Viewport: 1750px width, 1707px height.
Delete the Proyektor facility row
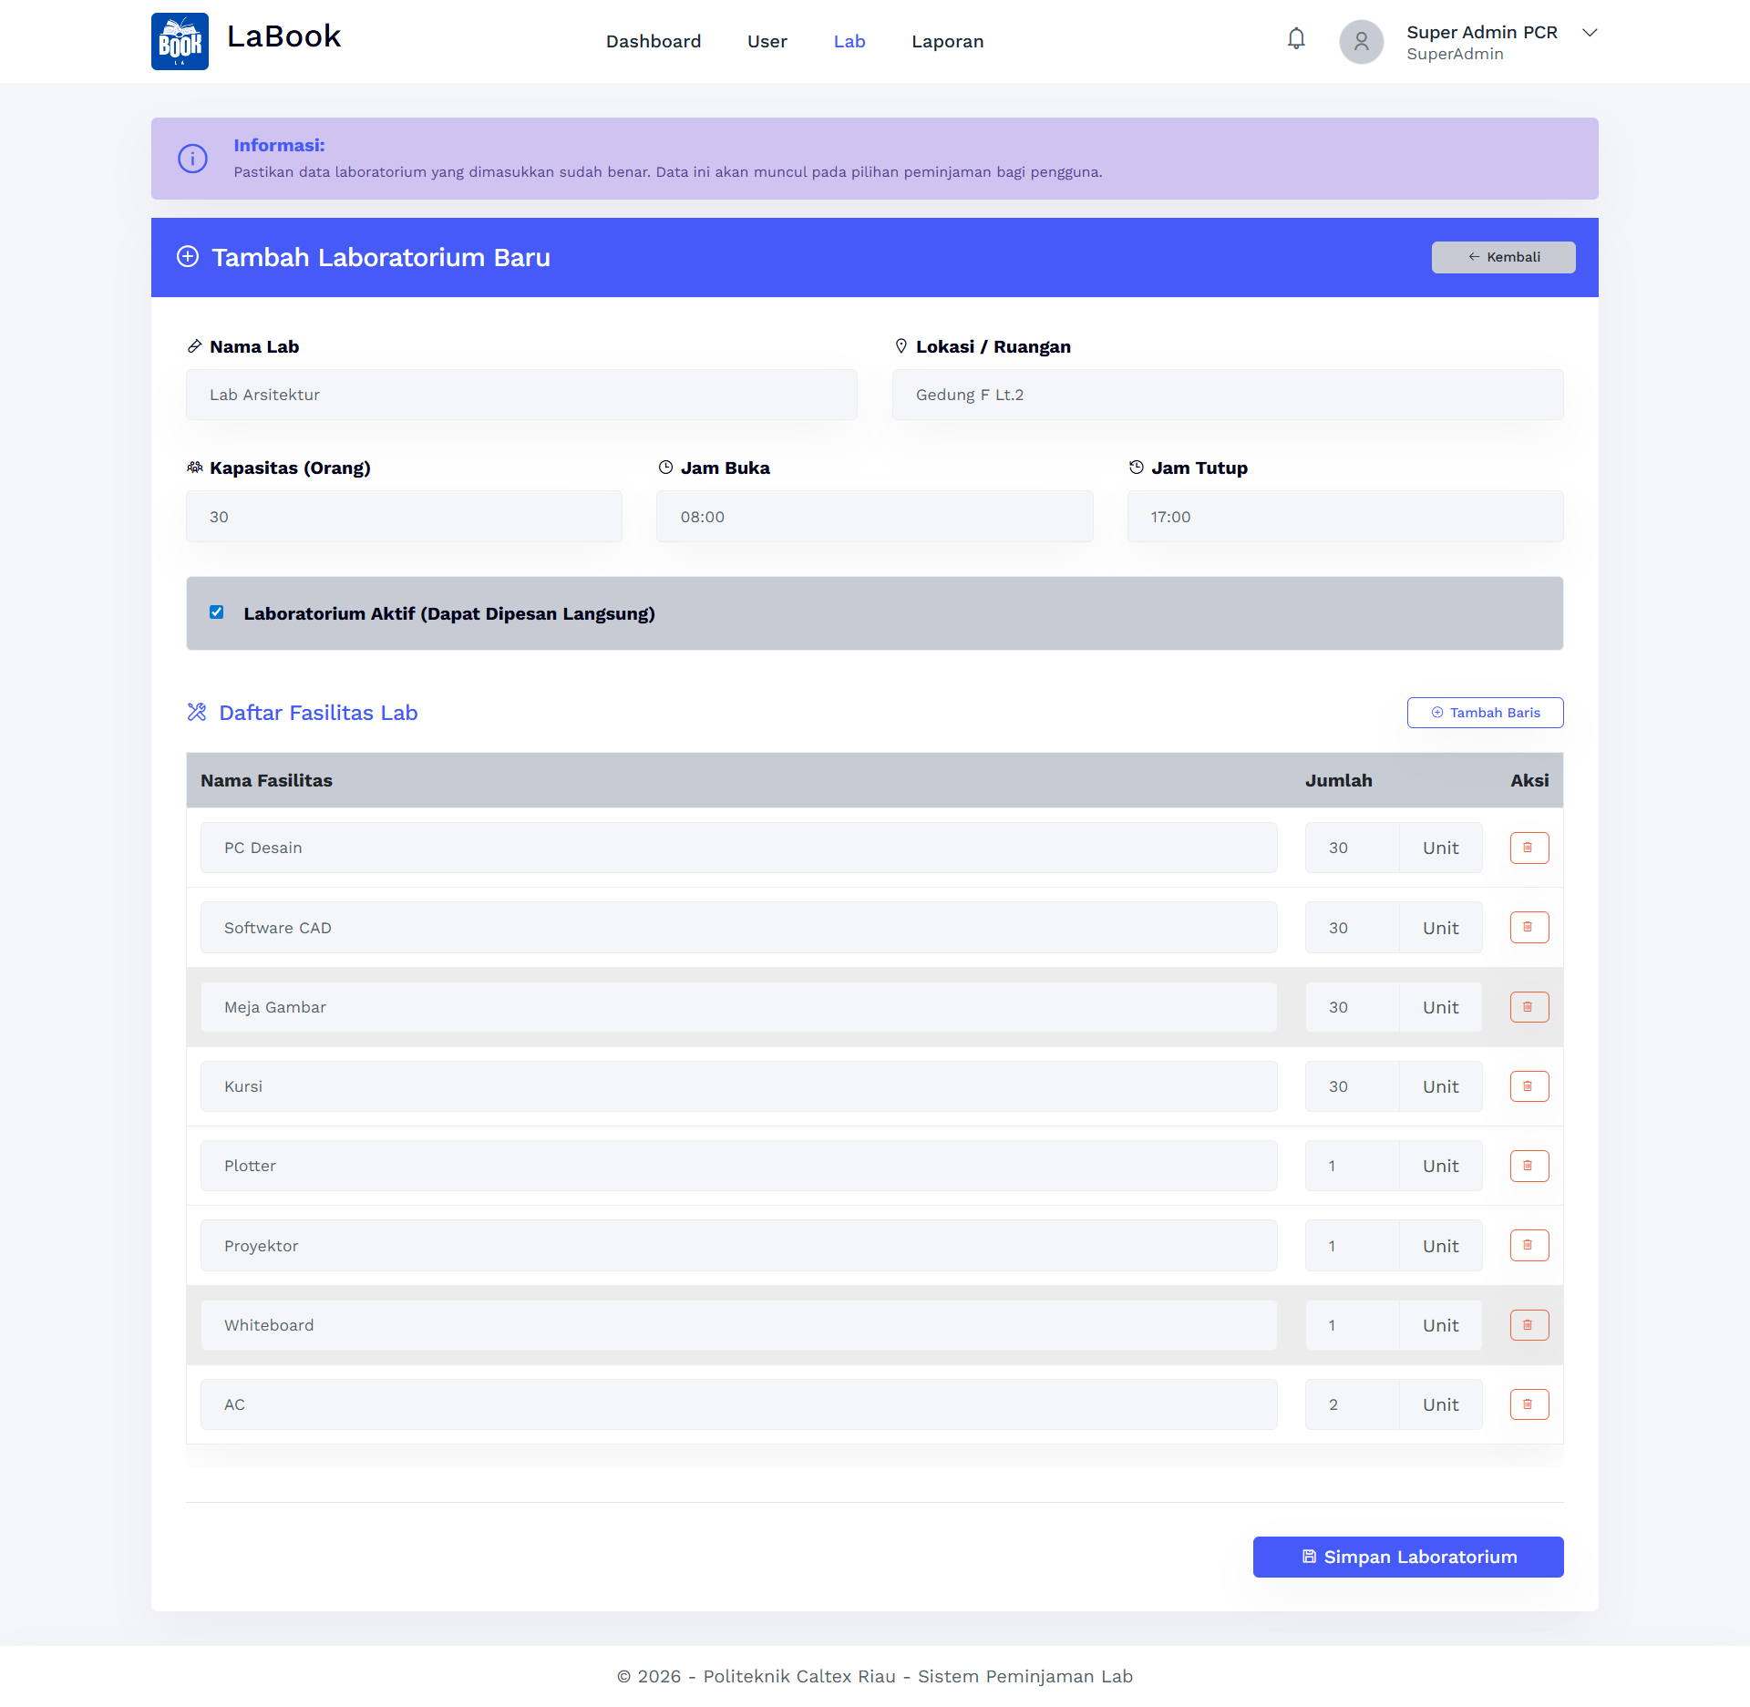tap(1529, 1245)
